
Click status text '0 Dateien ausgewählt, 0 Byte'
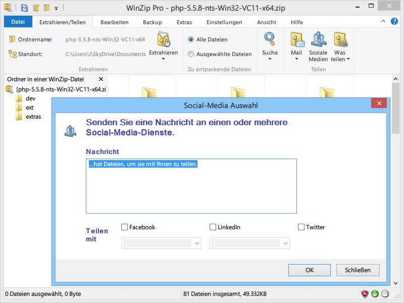point(43,294)
